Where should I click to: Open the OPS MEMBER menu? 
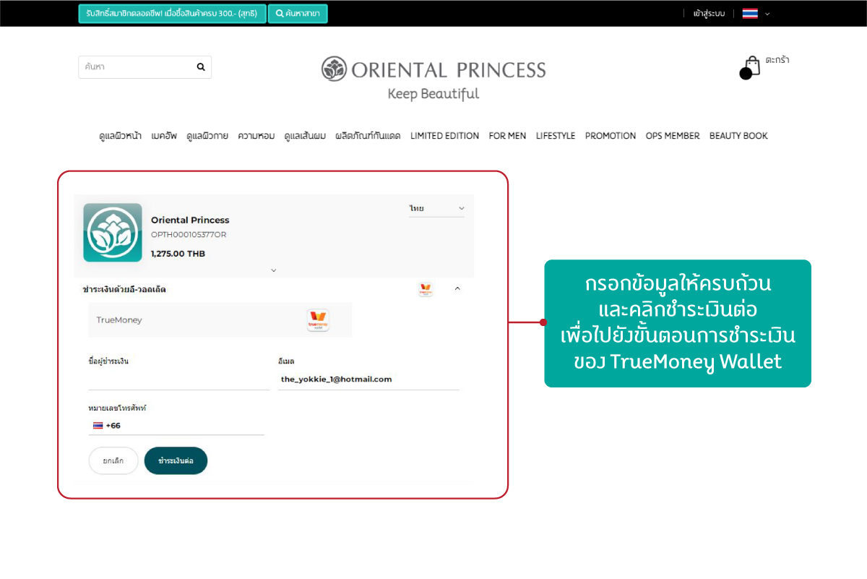(x=673, y=135)
